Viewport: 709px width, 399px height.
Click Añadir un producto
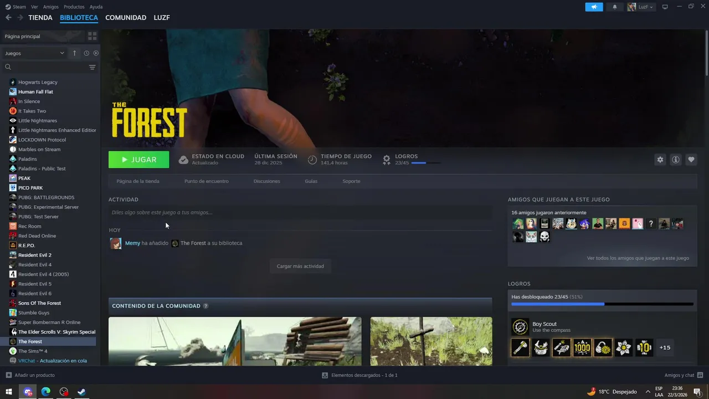point(30,375)
